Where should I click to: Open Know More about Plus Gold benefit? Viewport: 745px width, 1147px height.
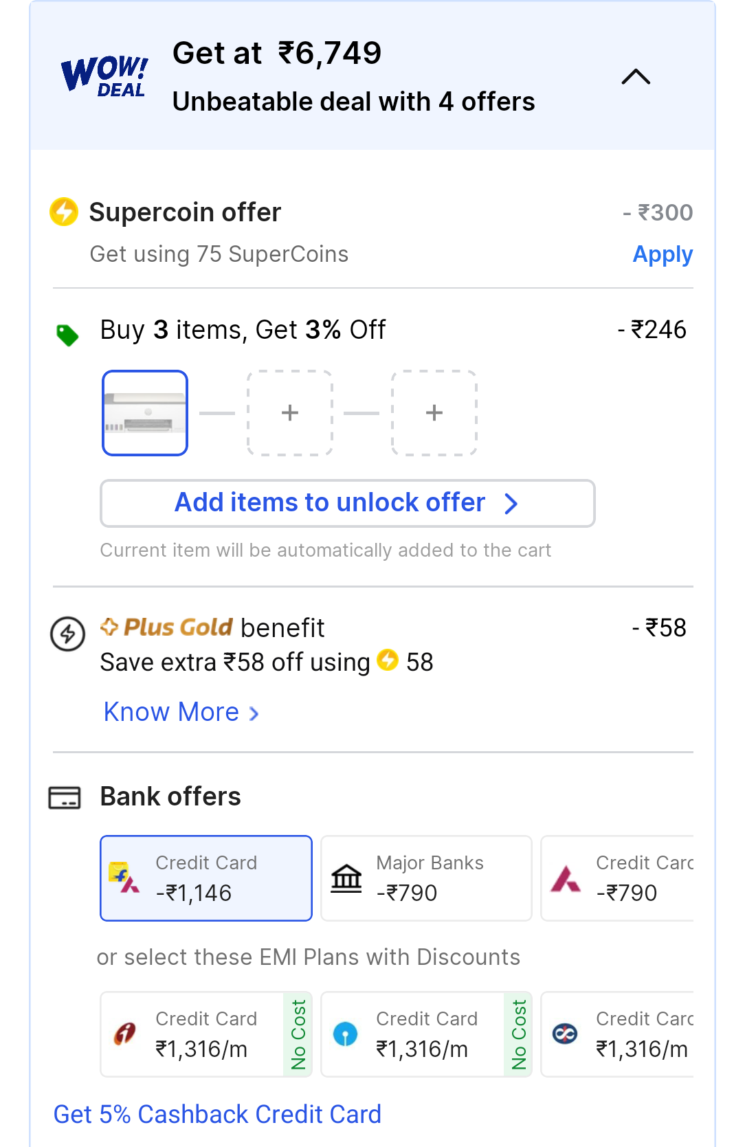[181, 713]
